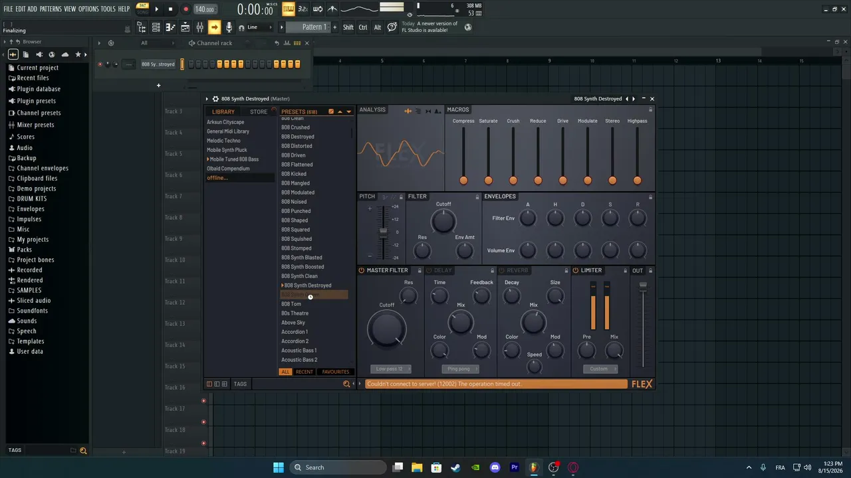Toggle PAT/SONG mode switch
Image resolution: width=851 pixels, height=478 pixels.
tap(143, 9)
